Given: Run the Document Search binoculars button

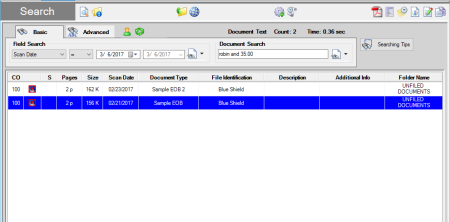Looking at the screenshot, I should [336, 54].
